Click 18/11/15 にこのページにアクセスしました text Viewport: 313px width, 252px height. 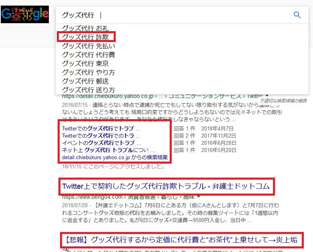point(113,166)
